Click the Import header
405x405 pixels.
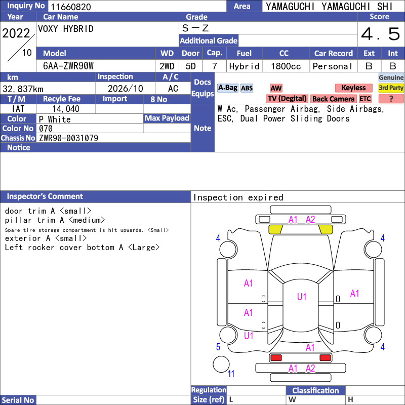(x=119, y=99)
